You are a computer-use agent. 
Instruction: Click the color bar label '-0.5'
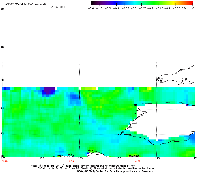(x=108, y=9)
